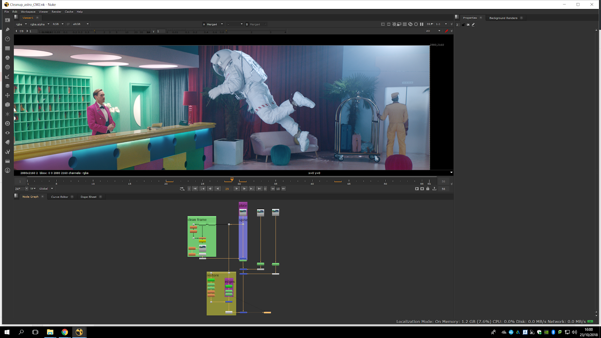Click the refresh viewer icon

point(410,24)
